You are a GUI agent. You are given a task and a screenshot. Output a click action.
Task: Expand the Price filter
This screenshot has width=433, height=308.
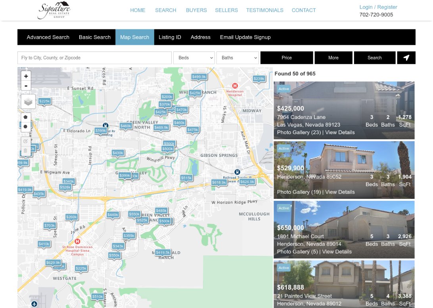click(x=287, y=58)
